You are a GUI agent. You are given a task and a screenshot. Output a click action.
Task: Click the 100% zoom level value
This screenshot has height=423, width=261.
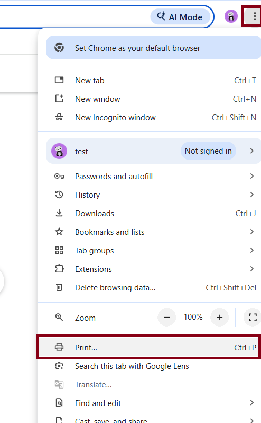(193, 317)
